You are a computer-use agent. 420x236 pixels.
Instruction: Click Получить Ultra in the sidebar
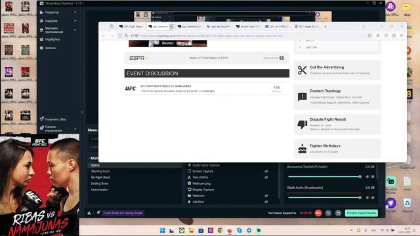[x=55, y=119]
